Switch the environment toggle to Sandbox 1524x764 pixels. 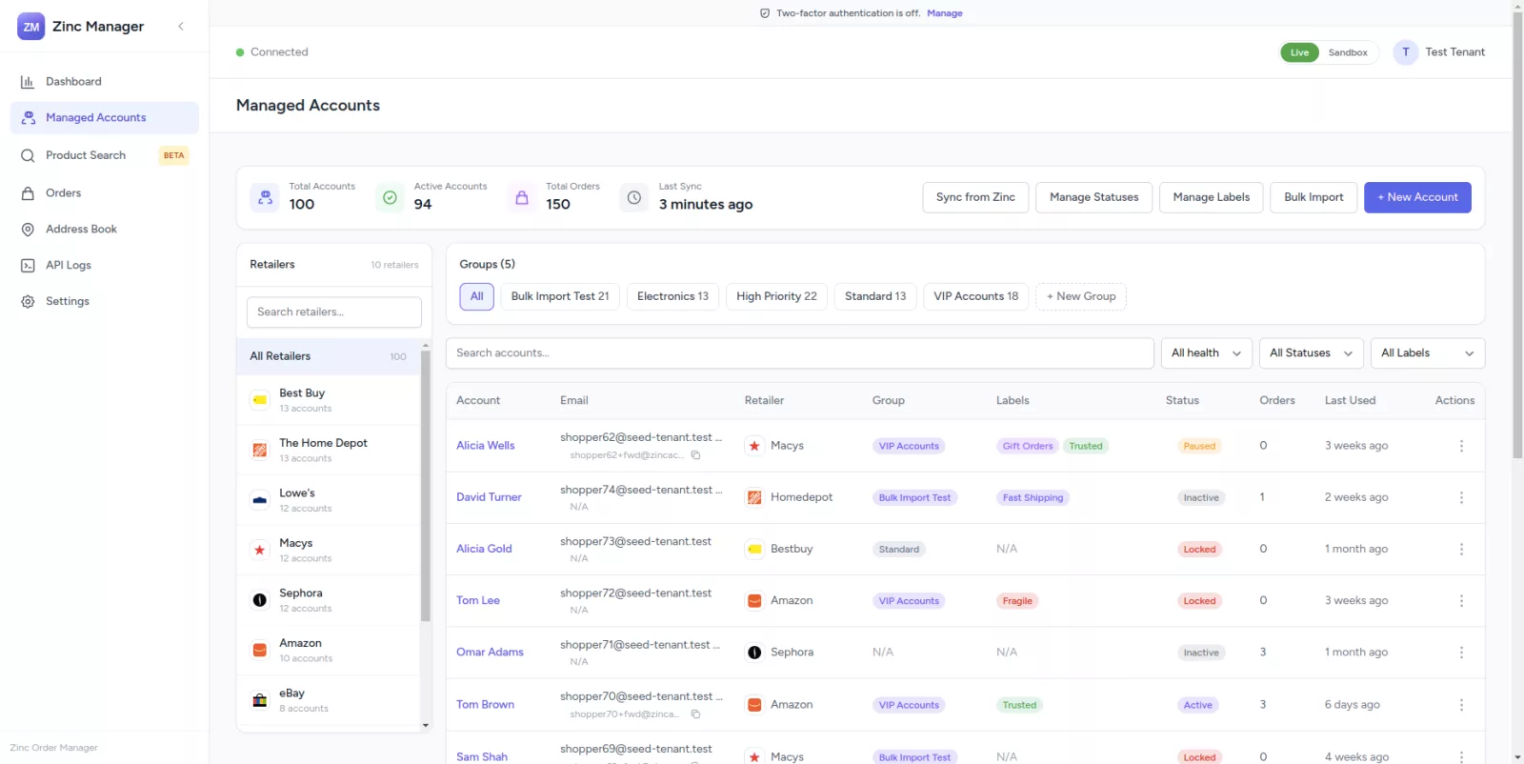(x=1348, y=52)
